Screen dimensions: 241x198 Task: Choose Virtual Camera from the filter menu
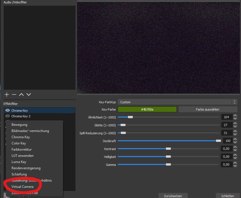(x=23, y=187)
